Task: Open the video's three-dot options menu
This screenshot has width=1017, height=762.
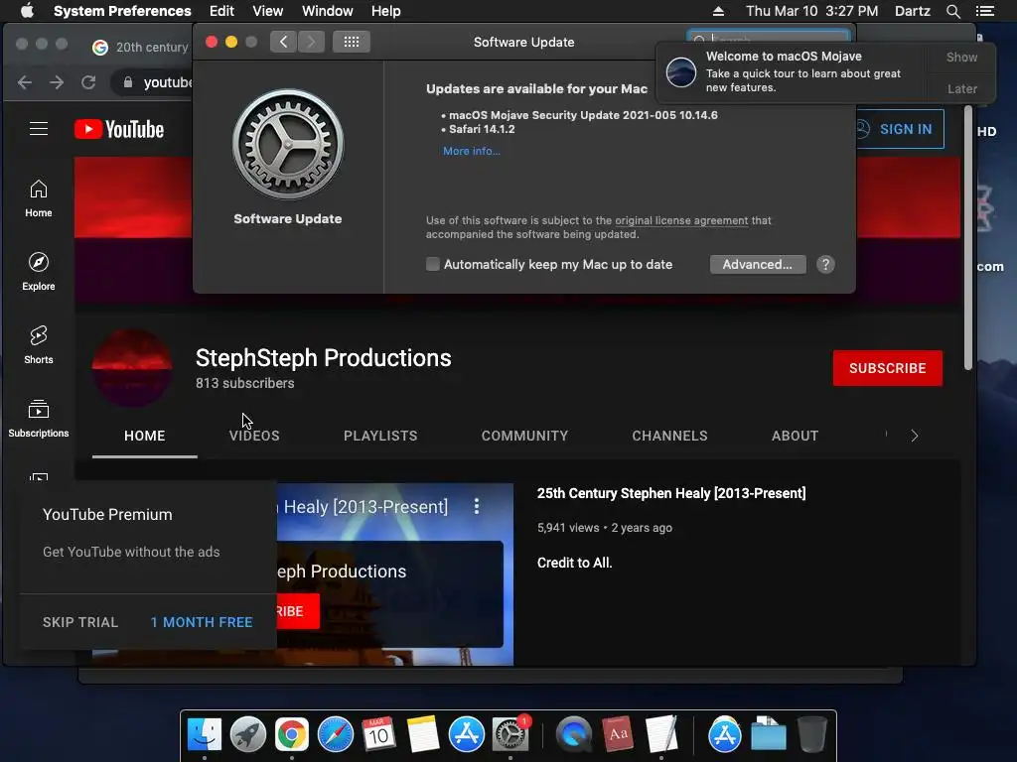Action: coord(477,506)
